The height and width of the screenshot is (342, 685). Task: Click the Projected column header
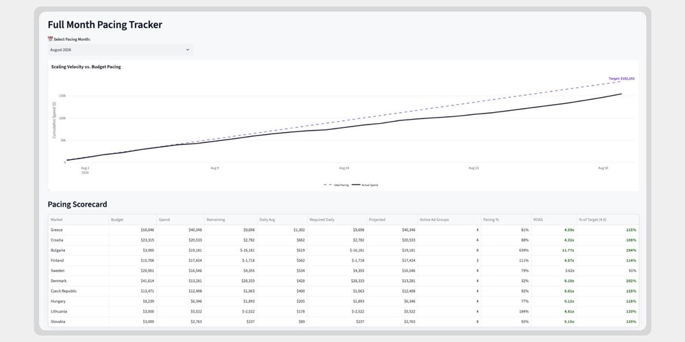click(x=392, y=220)
